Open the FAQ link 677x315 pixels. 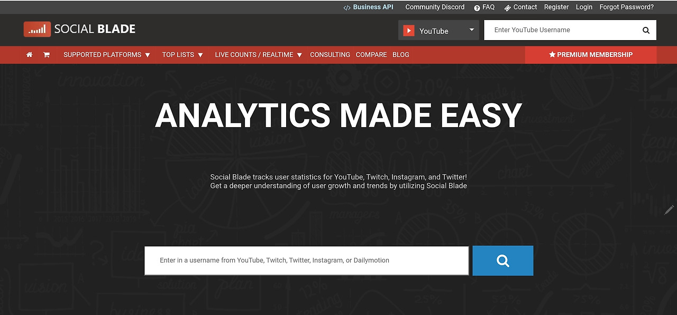click(x=484, y=7)
